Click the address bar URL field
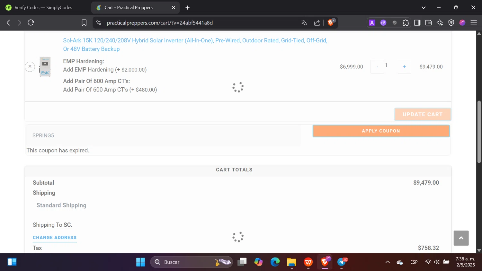The width and height of the screenshot is (482, 271). [199, 23]
